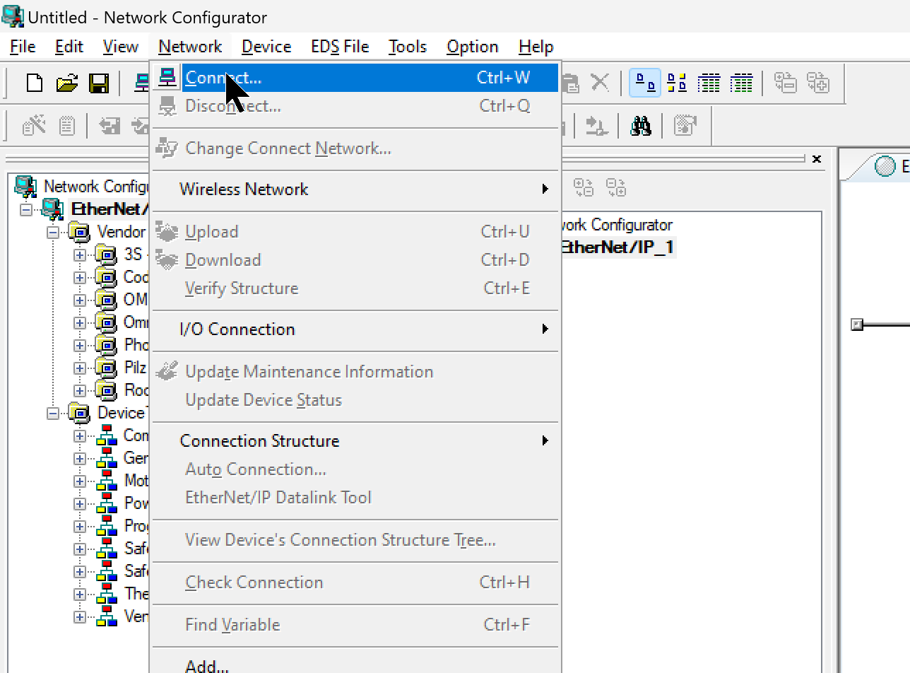This screenshot has height=673, width=910.
Task: Select EtherNet/IP_1 in the list pane
Action: point(617,247)
